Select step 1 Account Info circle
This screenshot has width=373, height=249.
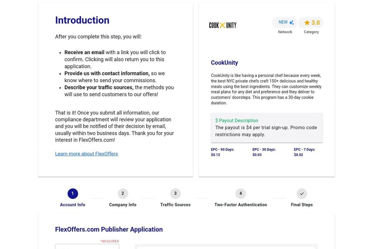(x=73, y=194)
